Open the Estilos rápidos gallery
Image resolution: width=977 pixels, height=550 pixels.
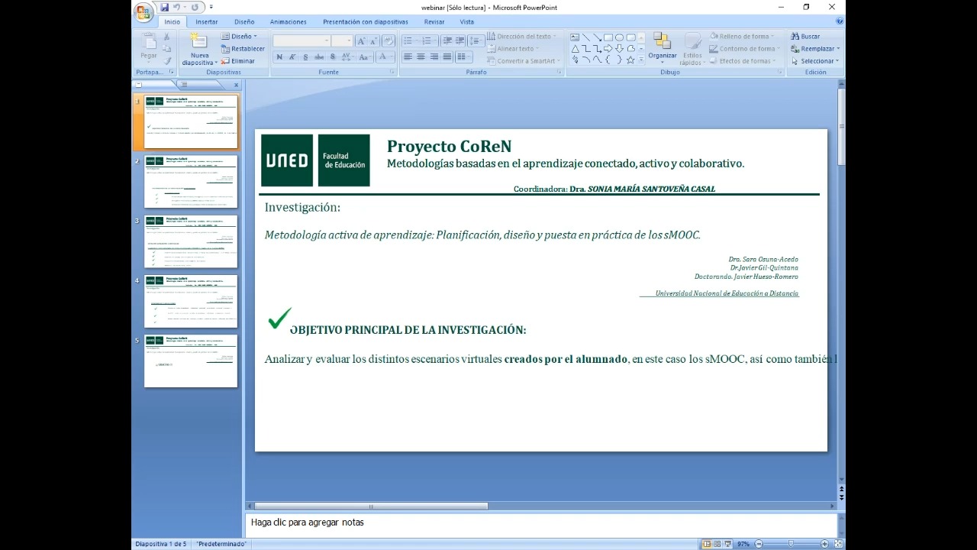pyautogui.click(x=692, y=49)
